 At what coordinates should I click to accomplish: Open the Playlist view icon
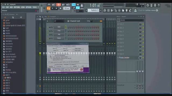tap(105, 10)
